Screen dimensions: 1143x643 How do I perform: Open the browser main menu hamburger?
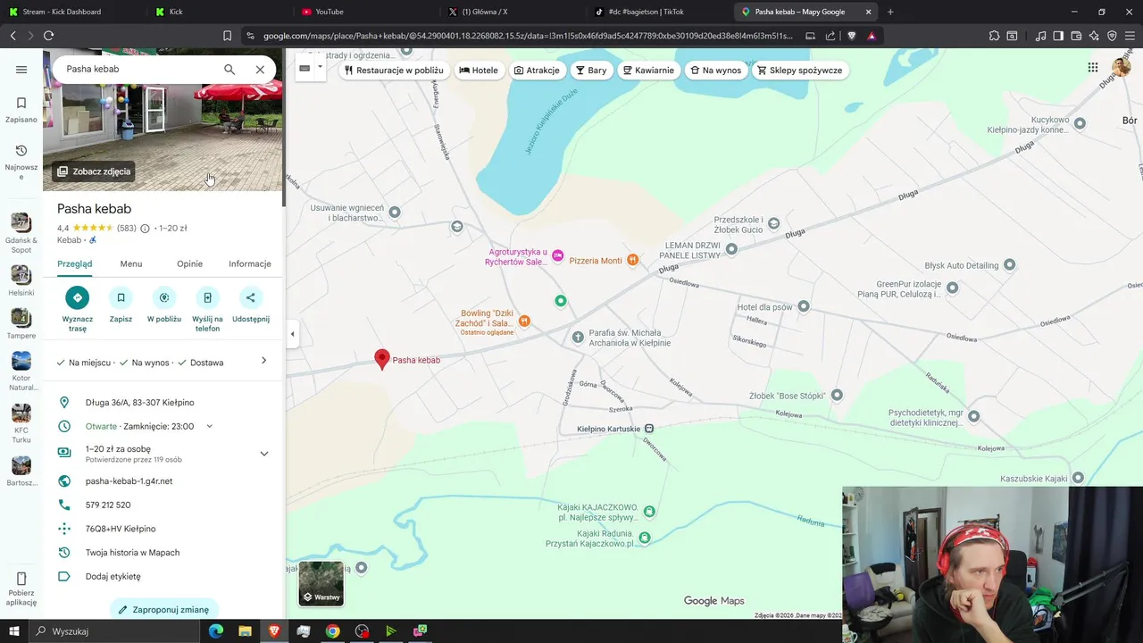pyautogui.click(x=1130, y=36)
